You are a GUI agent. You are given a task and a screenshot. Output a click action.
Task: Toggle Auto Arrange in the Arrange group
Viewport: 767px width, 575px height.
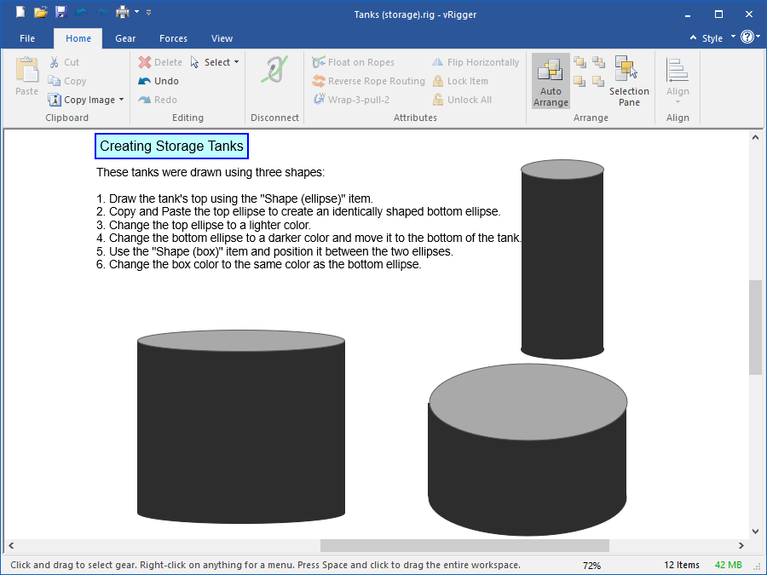[551, 82]
